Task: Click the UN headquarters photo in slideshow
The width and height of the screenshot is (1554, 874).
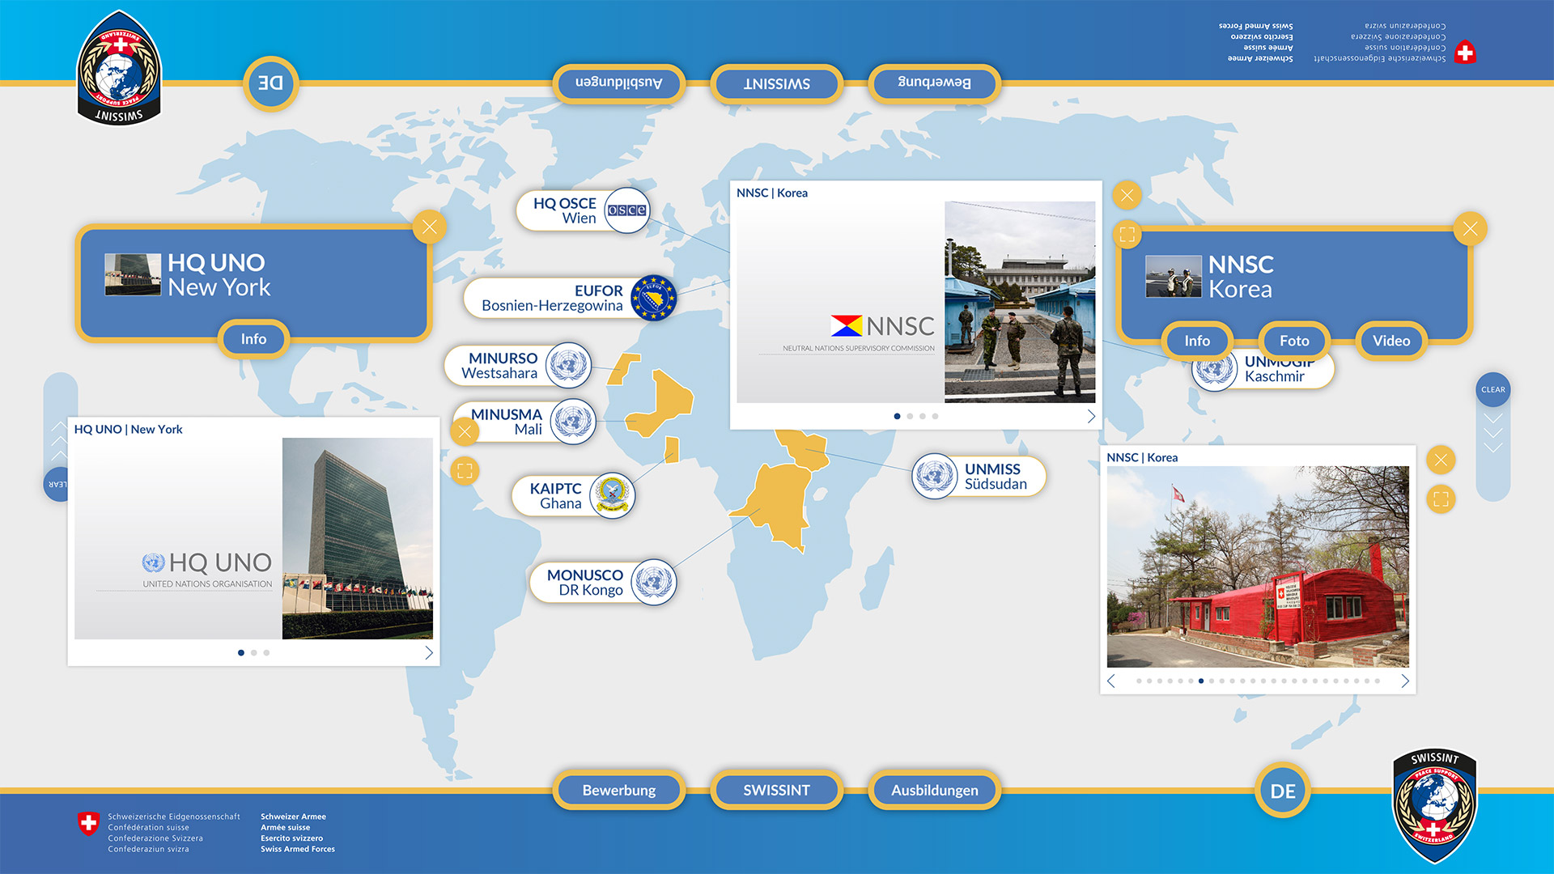Action: [358, 539]
